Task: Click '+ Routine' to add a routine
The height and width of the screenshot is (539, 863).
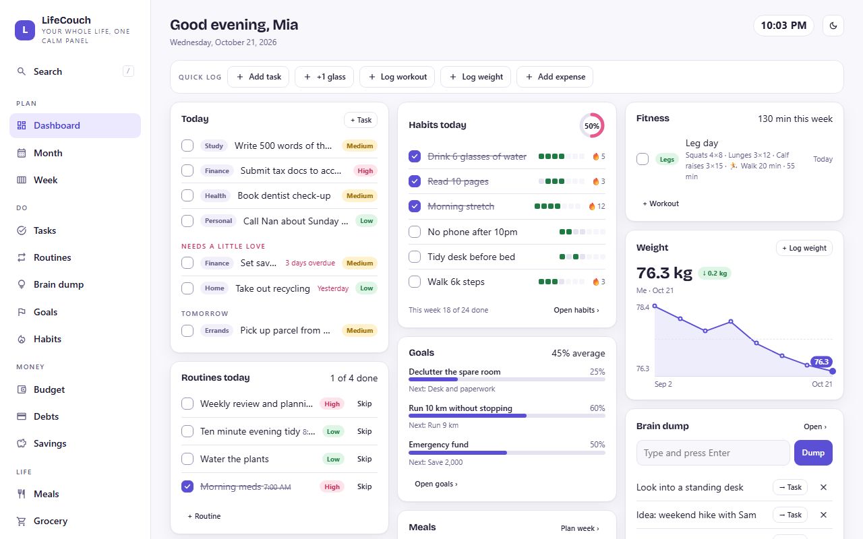Action: 204,516
